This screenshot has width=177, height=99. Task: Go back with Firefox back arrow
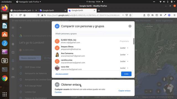pos(12,15)
